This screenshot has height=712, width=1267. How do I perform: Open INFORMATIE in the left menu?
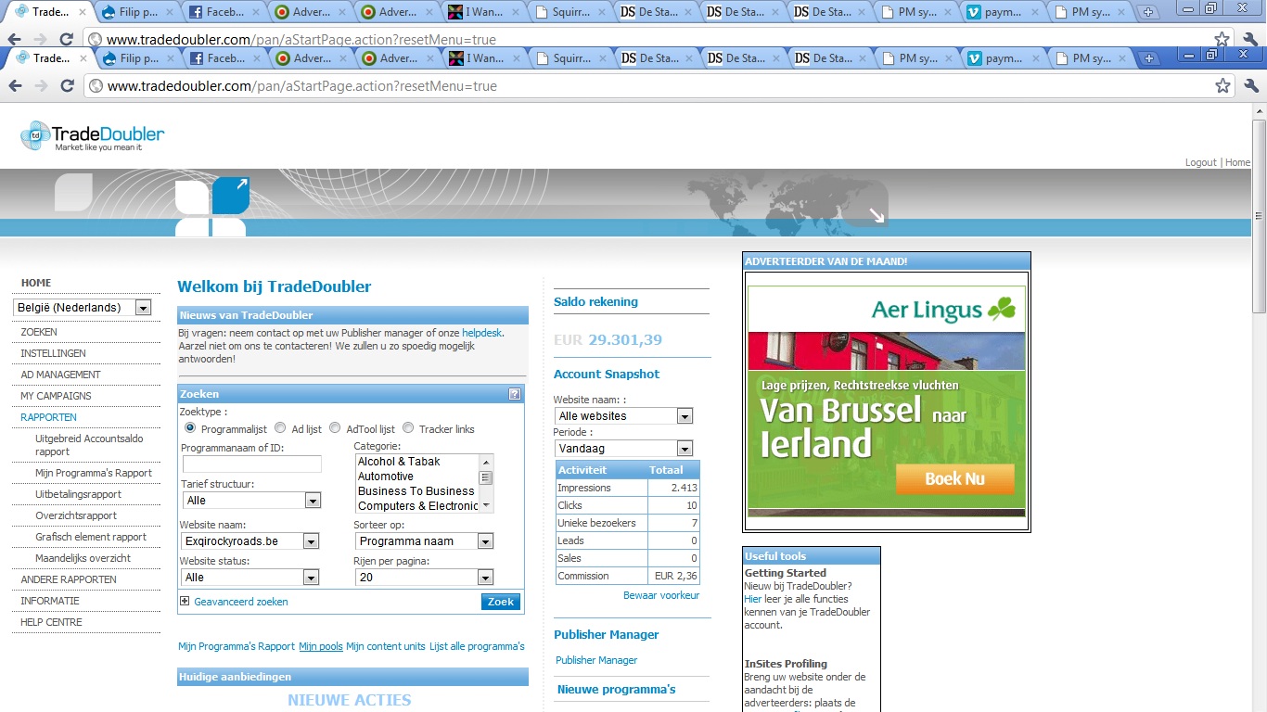pos(50,601)
